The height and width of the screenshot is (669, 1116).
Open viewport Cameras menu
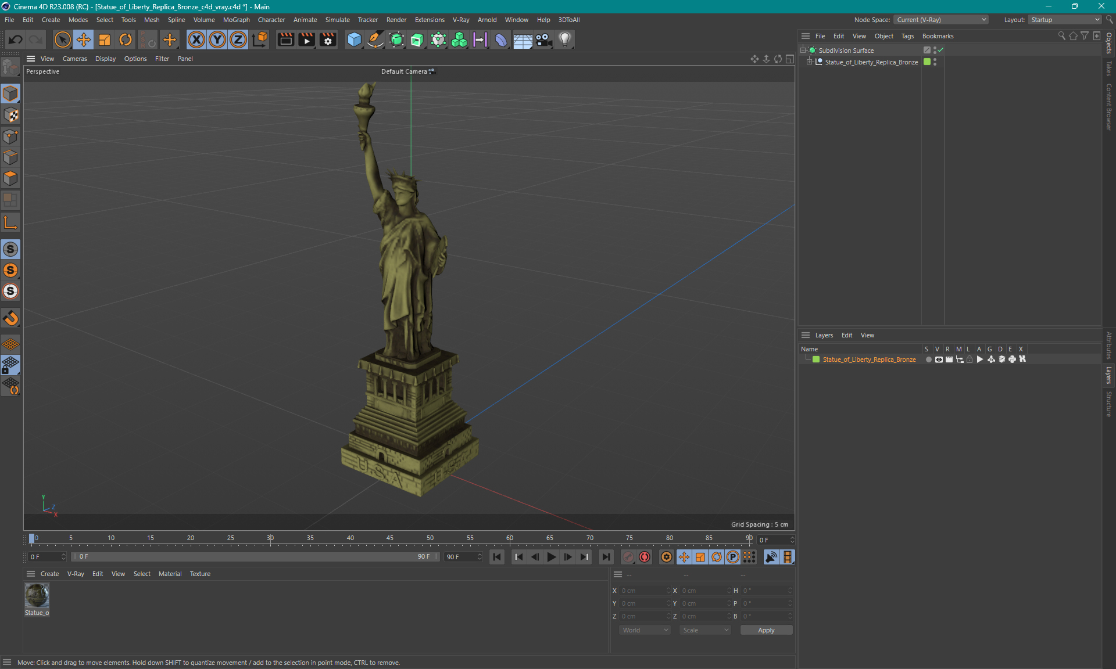(74, 59)
